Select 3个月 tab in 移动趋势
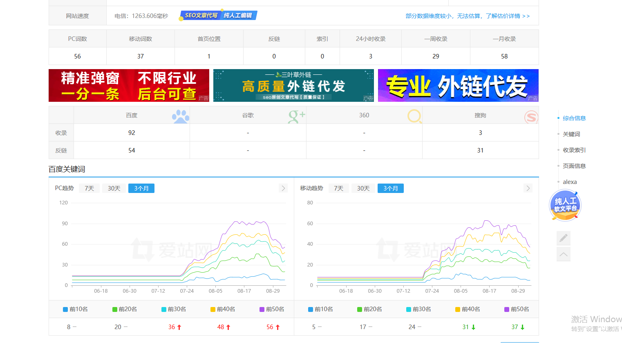 click(x=391, y=188)
